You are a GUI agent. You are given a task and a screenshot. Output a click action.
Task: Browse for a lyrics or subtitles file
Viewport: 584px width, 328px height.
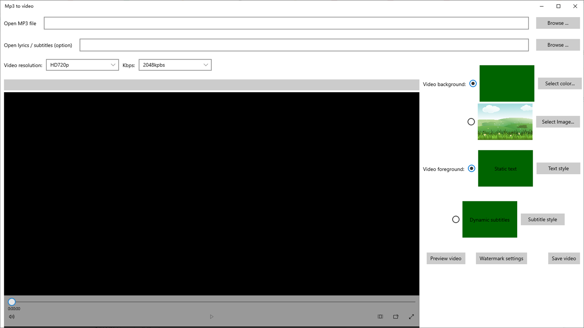click(558, 45)
